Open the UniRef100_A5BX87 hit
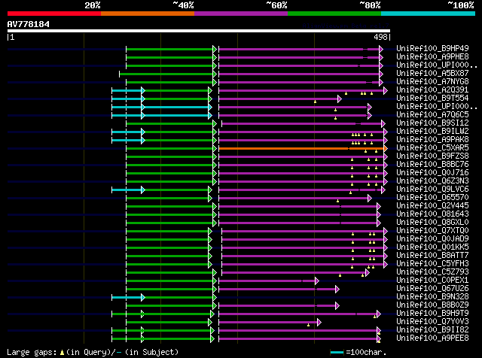 (x=432, y=73)
